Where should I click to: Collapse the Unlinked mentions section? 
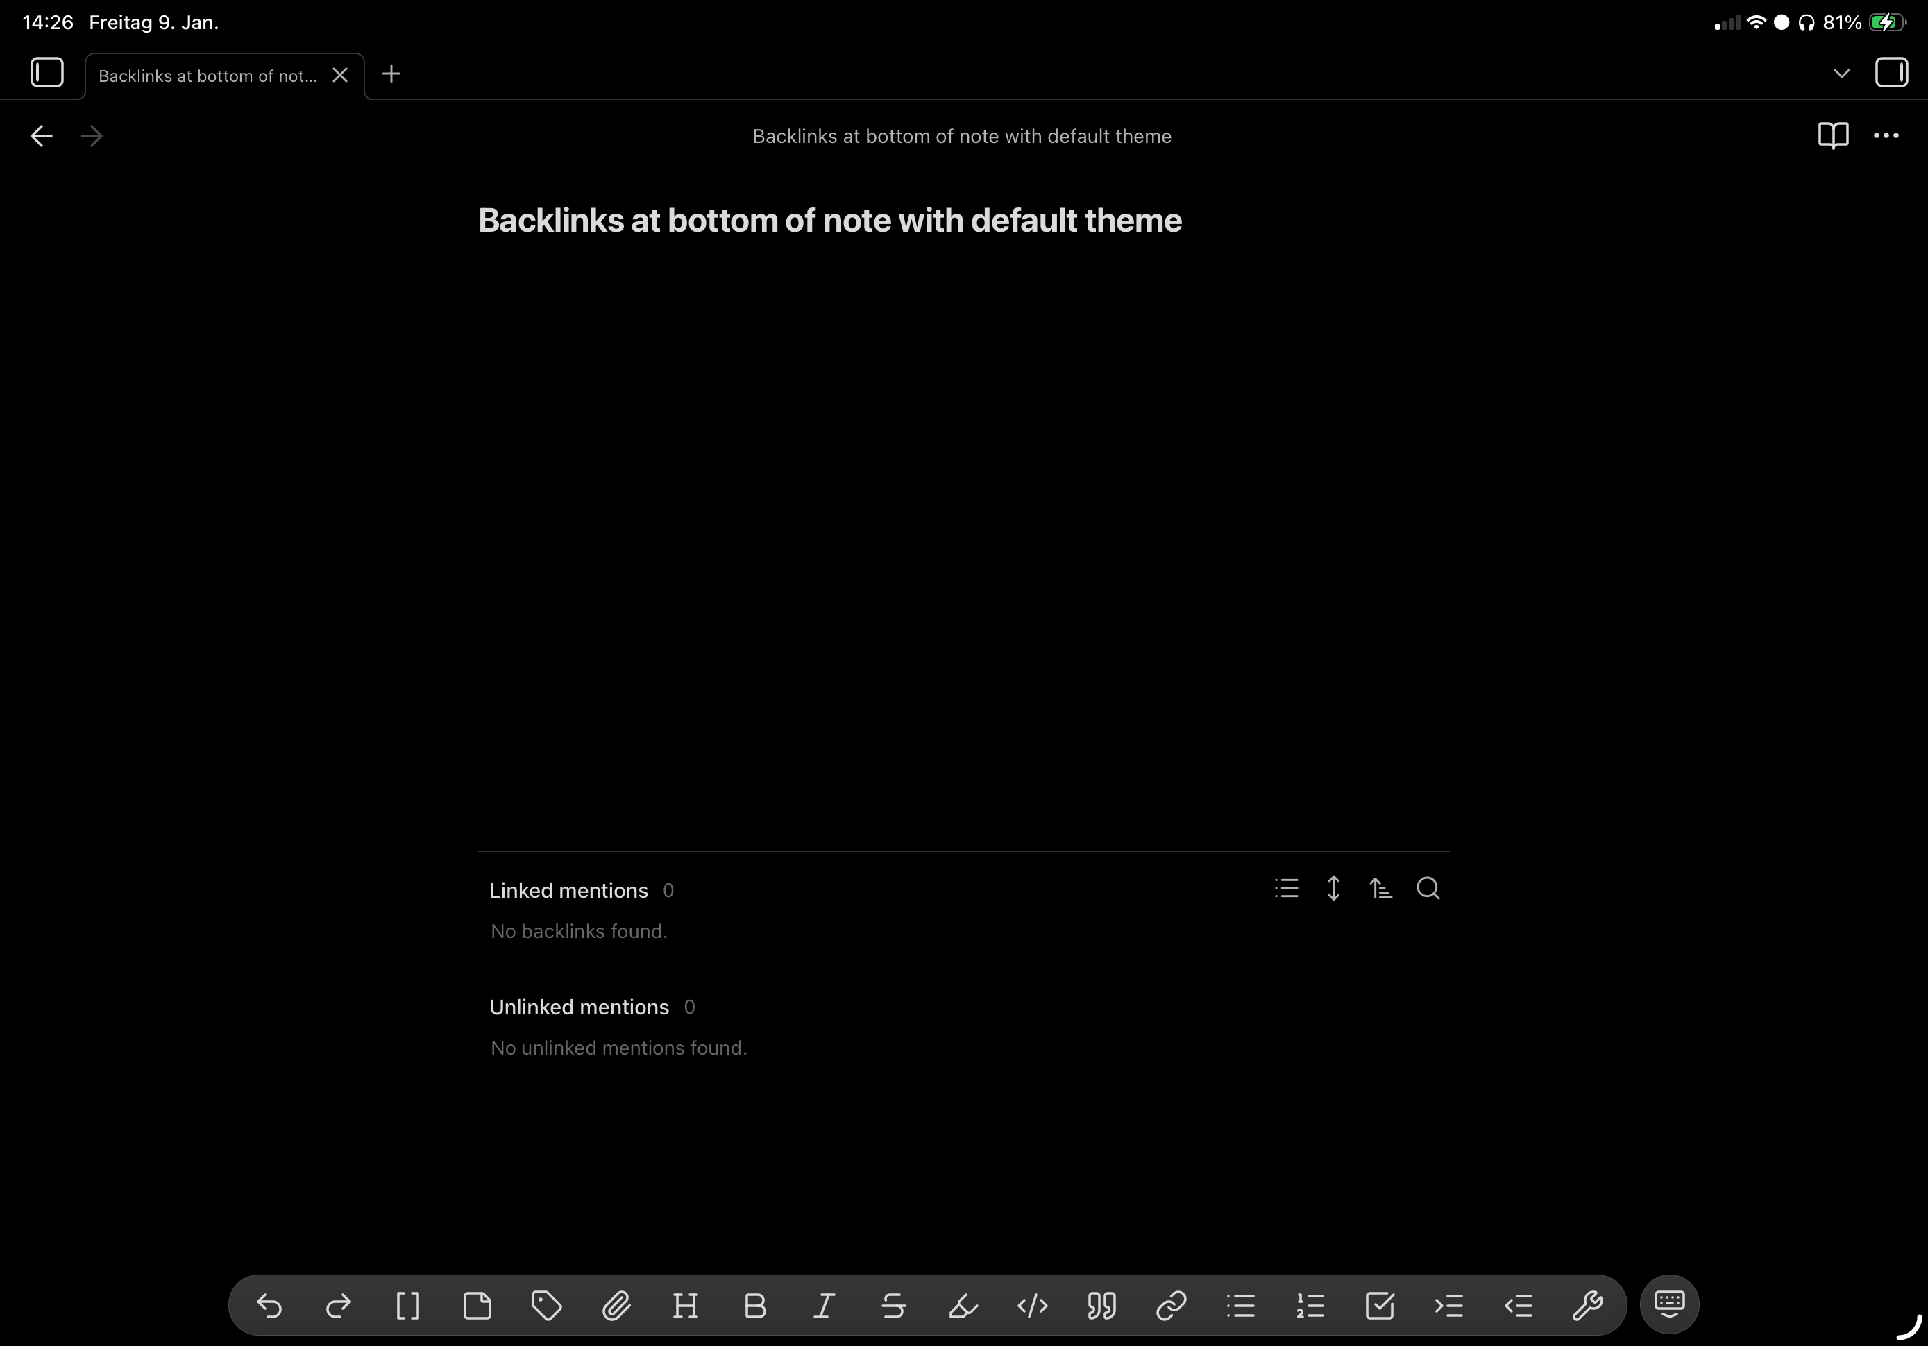click(579, 1007)
